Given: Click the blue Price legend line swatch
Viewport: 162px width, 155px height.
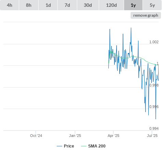Looking at the screenshot, I should click(x=59, y=146).
